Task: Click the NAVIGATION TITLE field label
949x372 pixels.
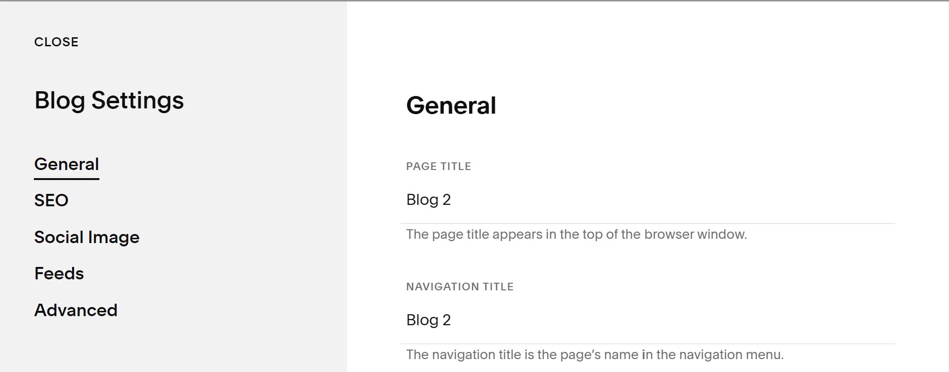Action: [460, 287]
